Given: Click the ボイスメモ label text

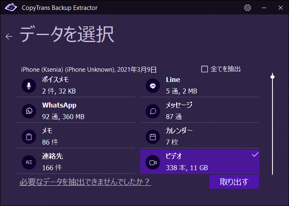Looking at the screenshot, I should click(55, 80).
